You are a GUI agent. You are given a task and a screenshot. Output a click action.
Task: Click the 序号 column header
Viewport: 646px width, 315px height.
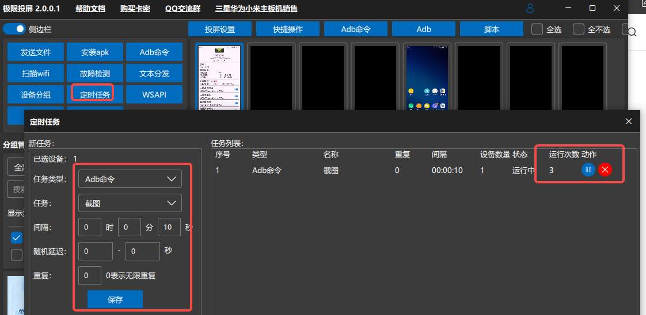coord(223,155)
